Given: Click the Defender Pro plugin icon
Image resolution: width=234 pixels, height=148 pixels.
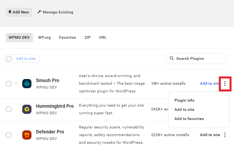Looking at the screenshot, I should click(27, 135).
